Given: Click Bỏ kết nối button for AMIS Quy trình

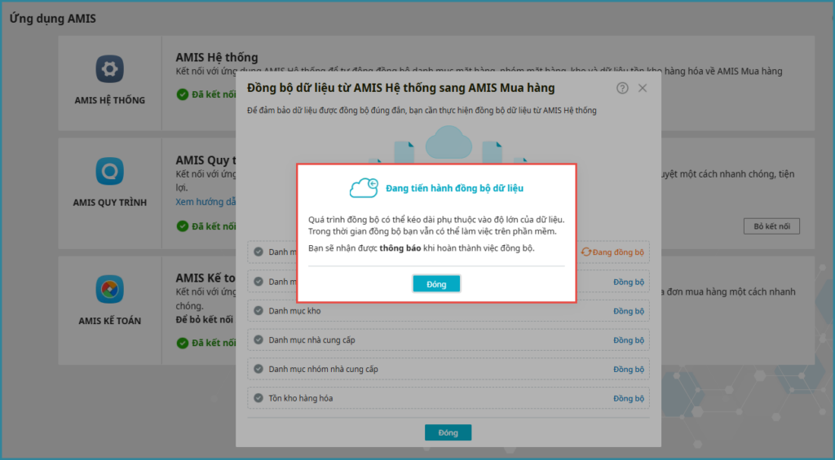Looking at the screenshot, I should tap(771, 226).
